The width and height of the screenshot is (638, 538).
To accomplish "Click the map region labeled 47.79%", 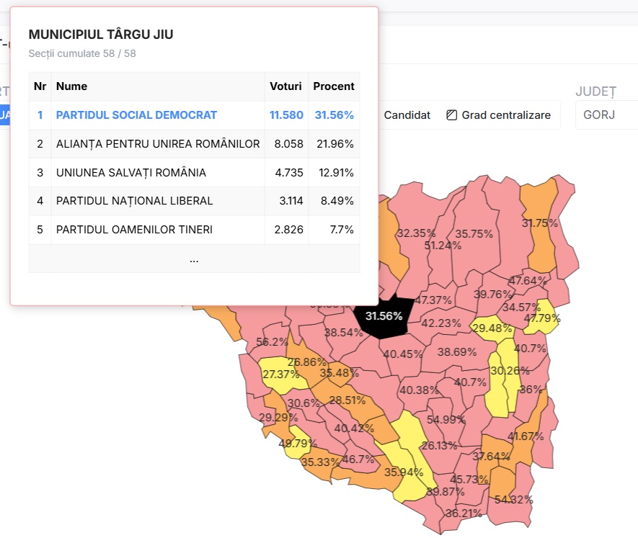I will (x=543, y=317).
